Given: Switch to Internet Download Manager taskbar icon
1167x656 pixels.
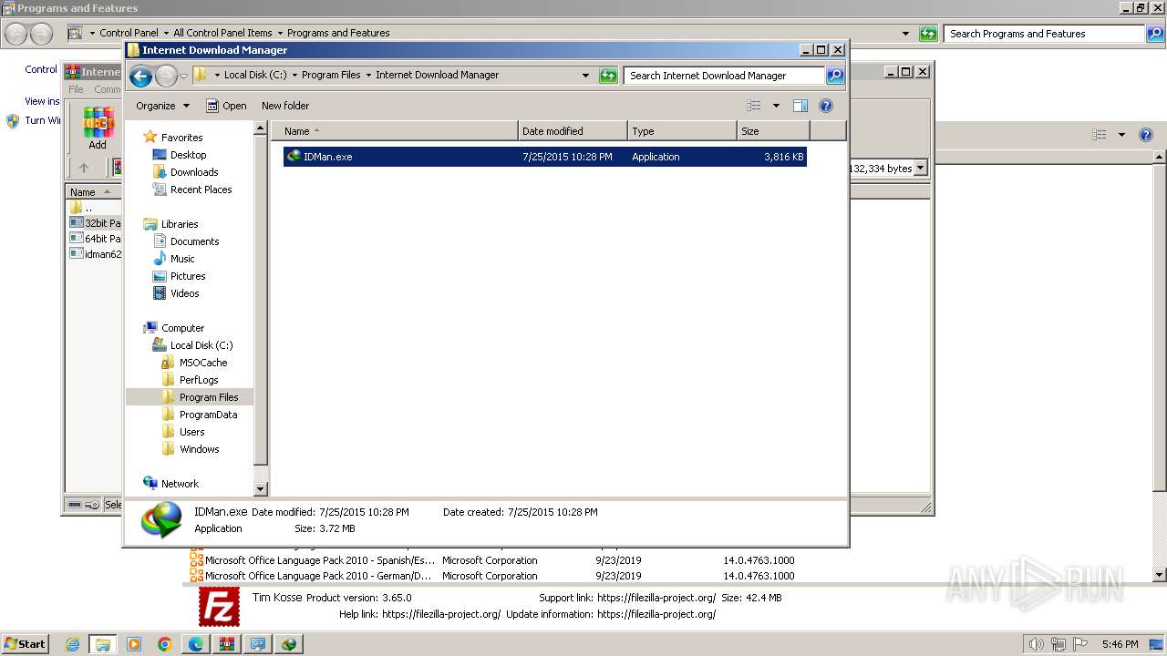Looking at the screenshot, I should (x=289, y=644).
